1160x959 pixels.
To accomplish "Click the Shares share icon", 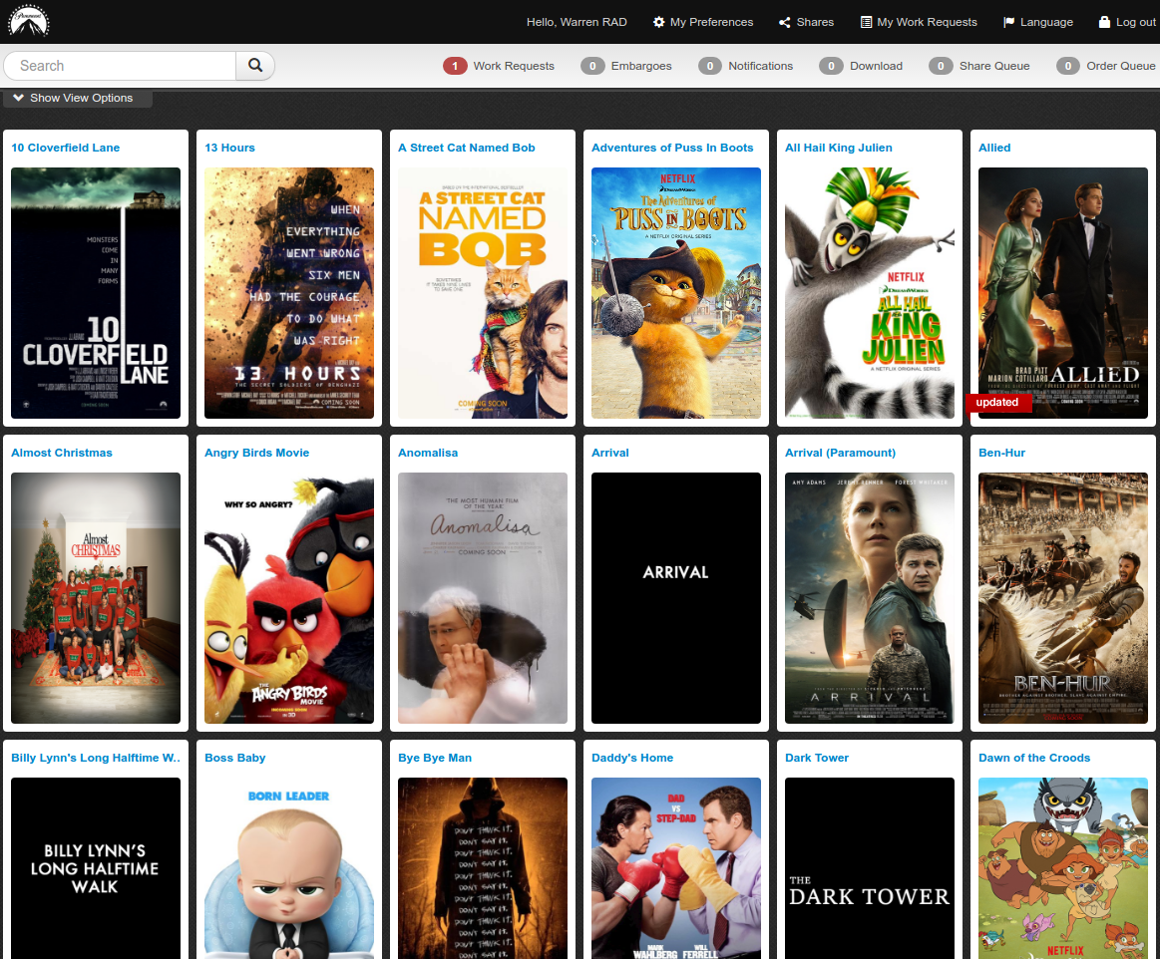I will [x=785, y=22].
